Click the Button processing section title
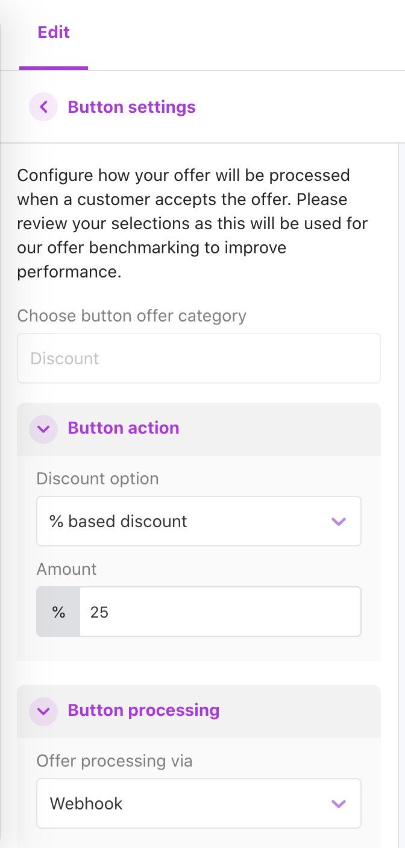 coord(143,710)
